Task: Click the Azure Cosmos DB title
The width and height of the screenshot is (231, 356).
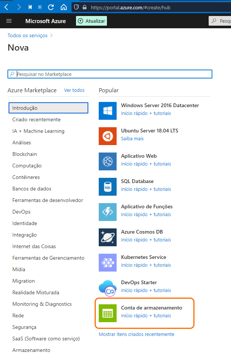Action: click(142, 232)
